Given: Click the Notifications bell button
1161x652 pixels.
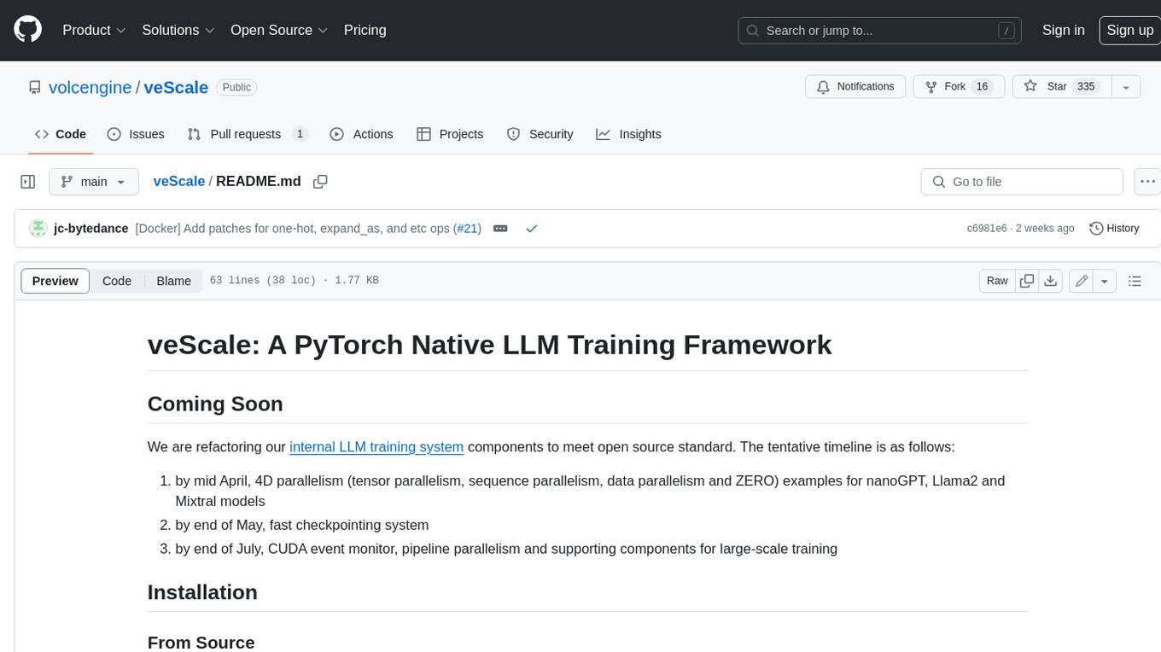Looking at the screenshot, I should (x=855, y=86).
